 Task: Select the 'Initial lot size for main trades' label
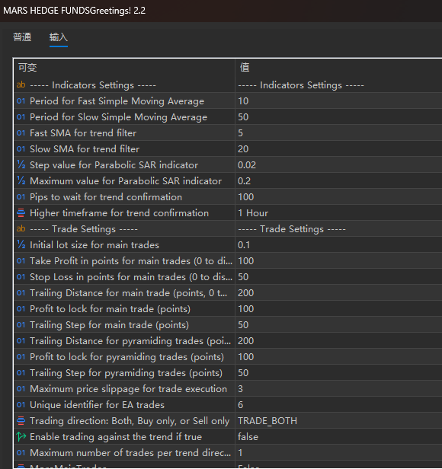94,245
